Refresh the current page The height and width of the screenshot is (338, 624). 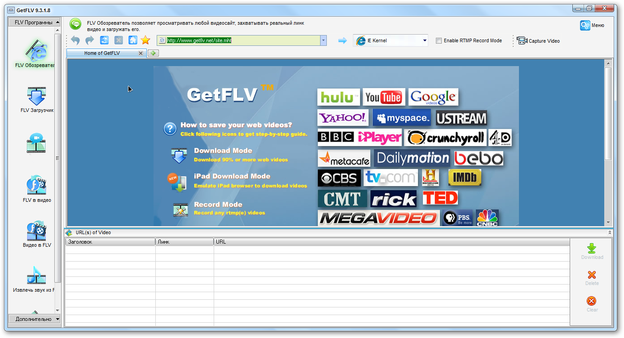click(x=104, y=40)
